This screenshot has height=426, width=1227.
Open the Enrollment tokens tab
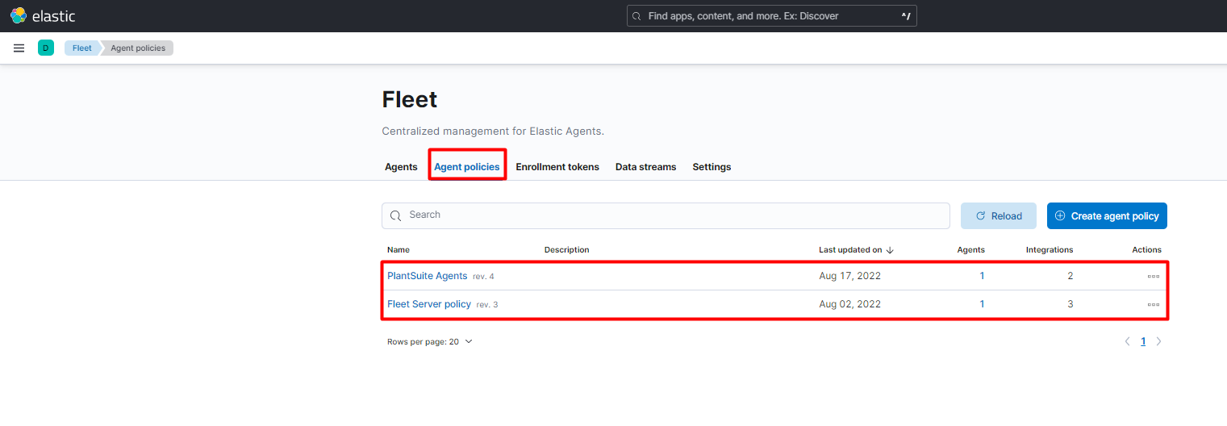click(557, 167)
